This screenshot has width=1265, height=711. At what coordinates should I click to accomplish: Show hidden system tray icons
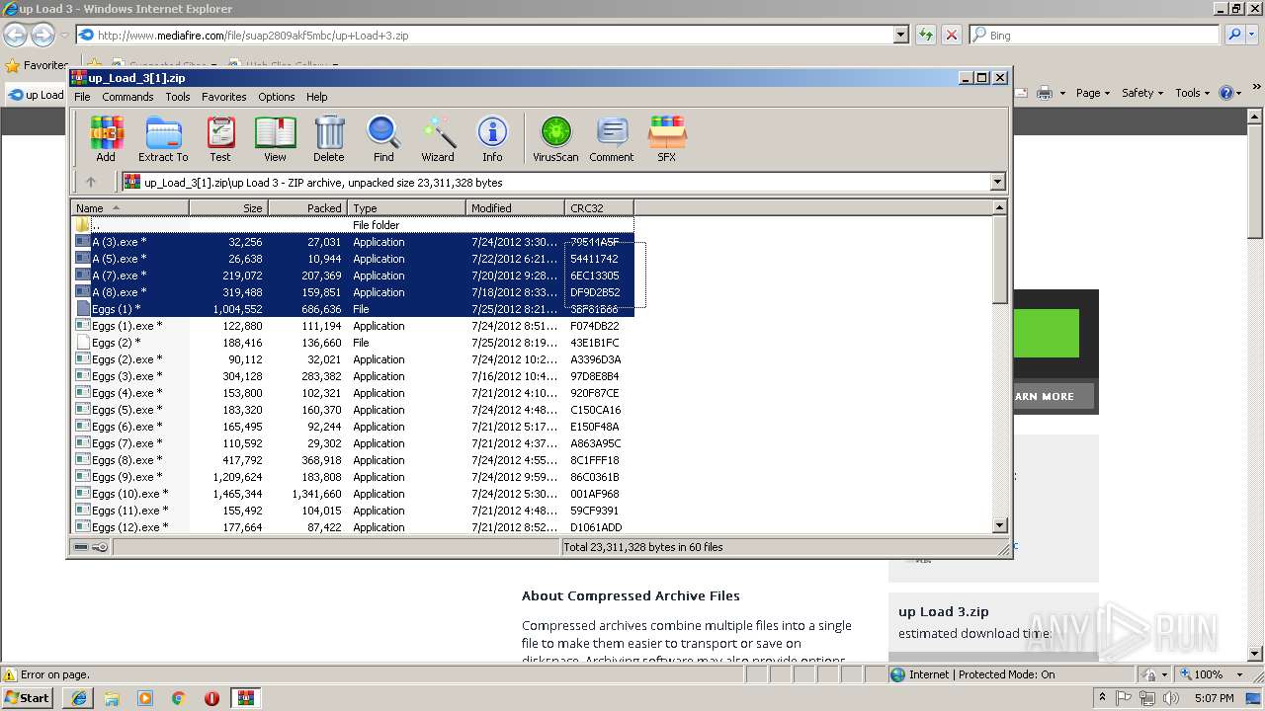pyautogui.click(x=1102, y=698)
